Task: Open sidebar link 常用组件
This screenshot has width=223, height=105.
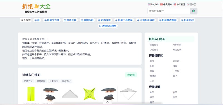Action: (x=177, y=45)
